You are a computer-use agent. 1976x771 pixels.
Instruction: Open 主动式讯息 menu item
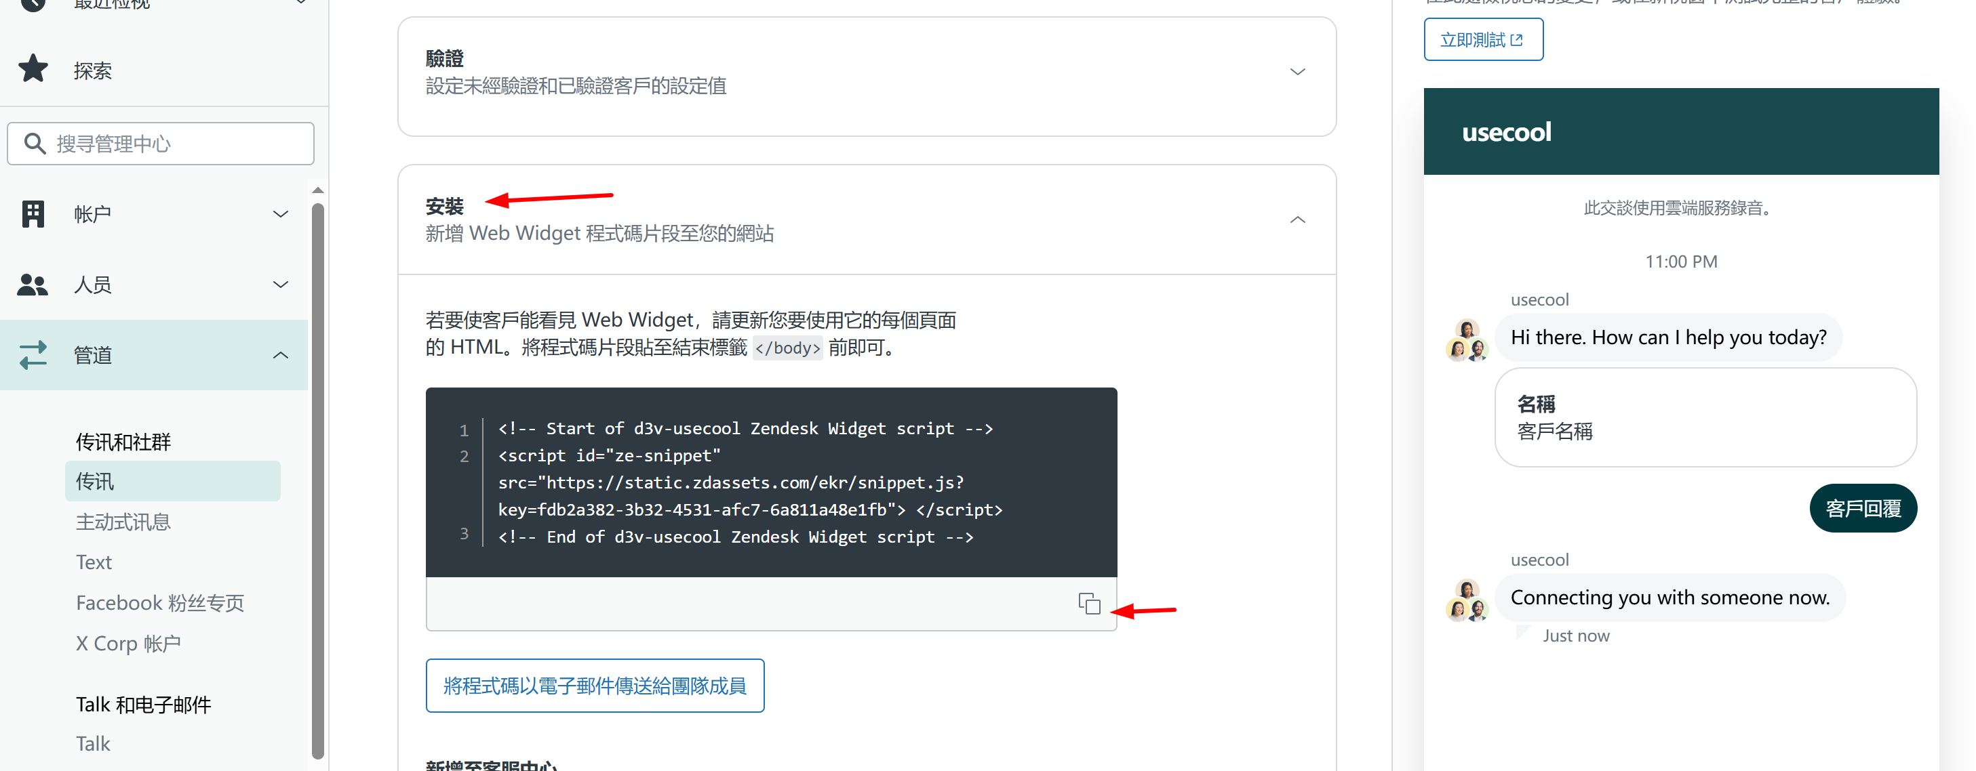pos(123,521)
